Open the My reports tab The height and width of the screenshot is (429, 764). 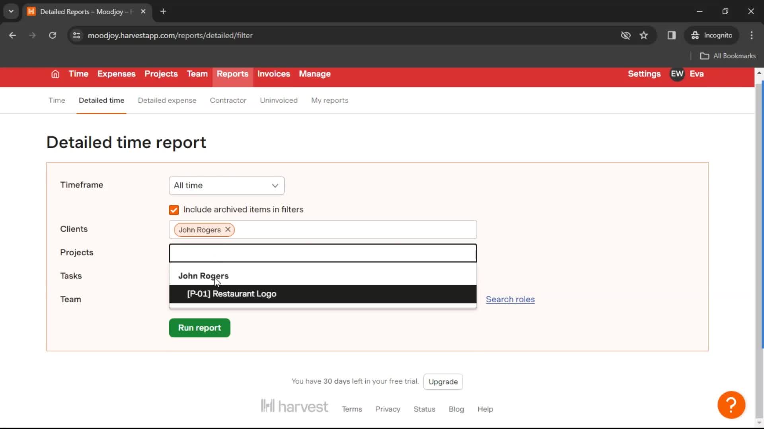click(x=329, y=100)
